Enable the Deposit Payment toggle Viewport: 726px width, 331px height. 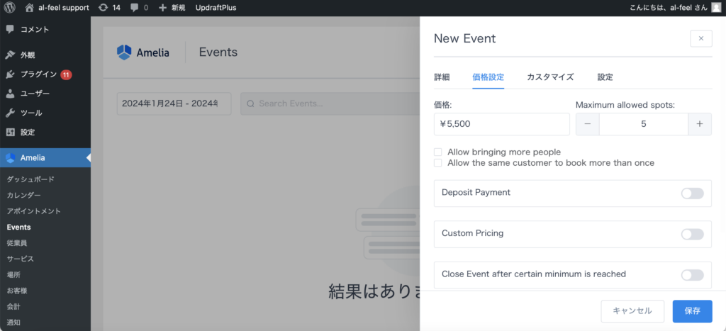point(692,193)
